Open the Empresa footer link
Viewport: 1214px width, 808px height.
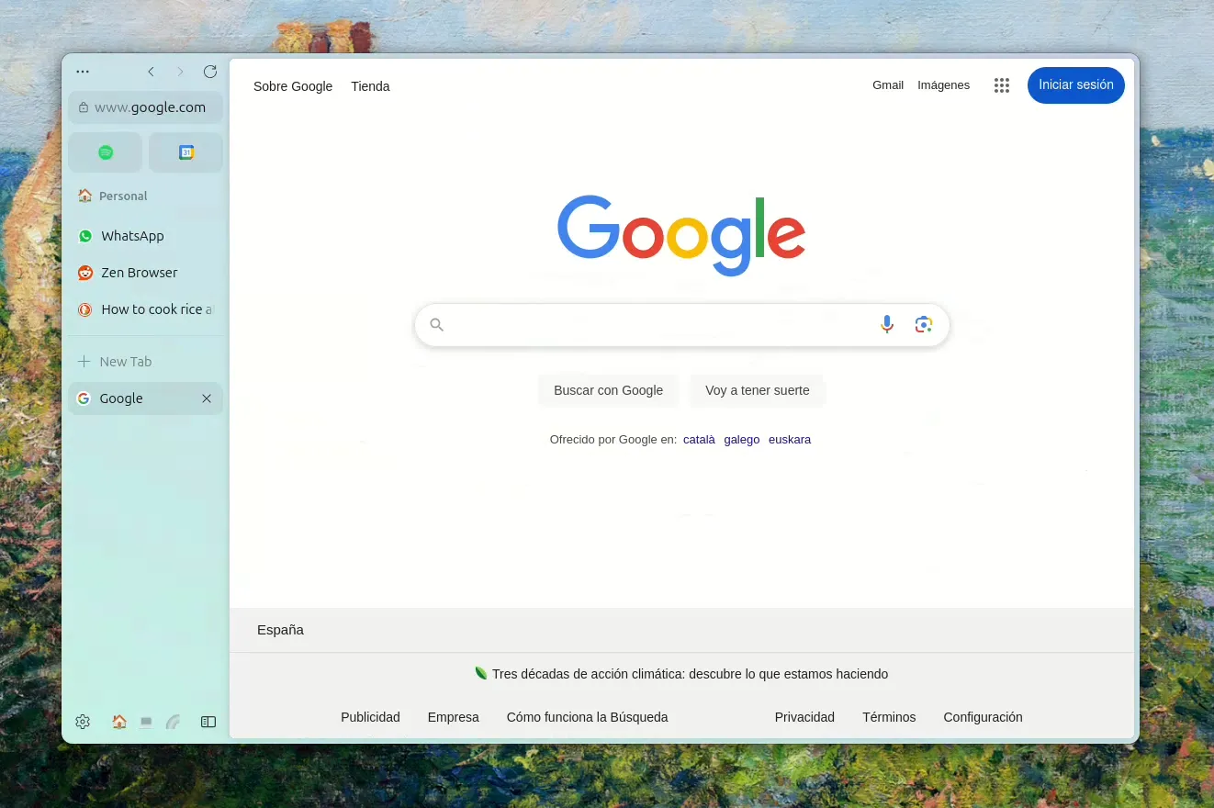(x=454, y=717)
